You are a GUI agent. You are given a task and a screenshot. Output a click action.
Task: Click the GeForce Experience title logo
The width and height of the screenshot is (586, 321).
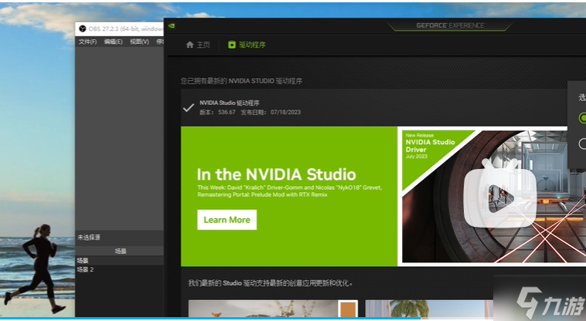451,25
